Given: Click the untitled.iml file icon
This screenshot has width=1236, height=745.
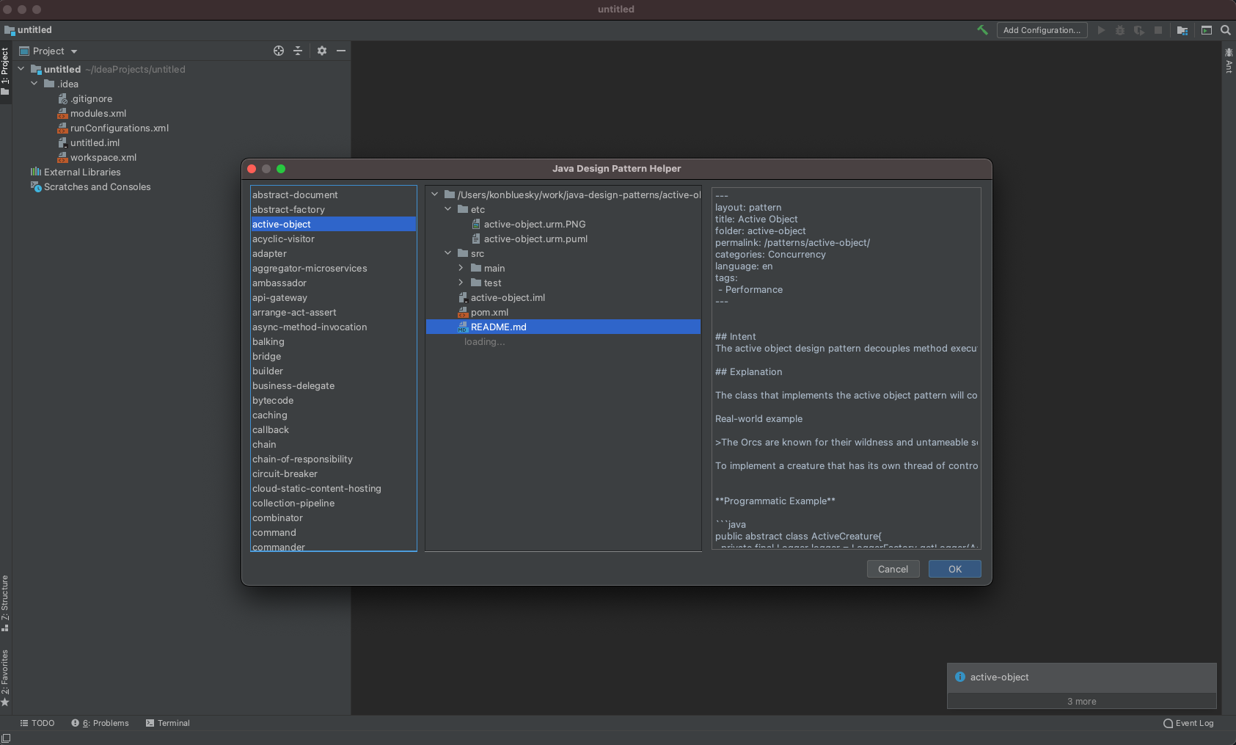Looking at the screenshot, I should (62, 142).
